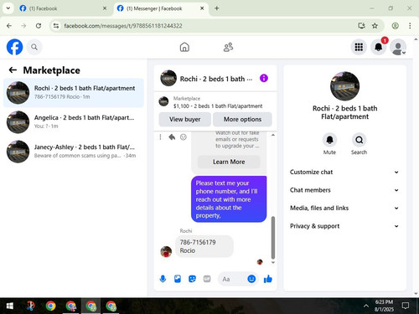Open Facebook search magnifier icon
The height and width of the screenshot is (314, 419).
tap(34, 47)
